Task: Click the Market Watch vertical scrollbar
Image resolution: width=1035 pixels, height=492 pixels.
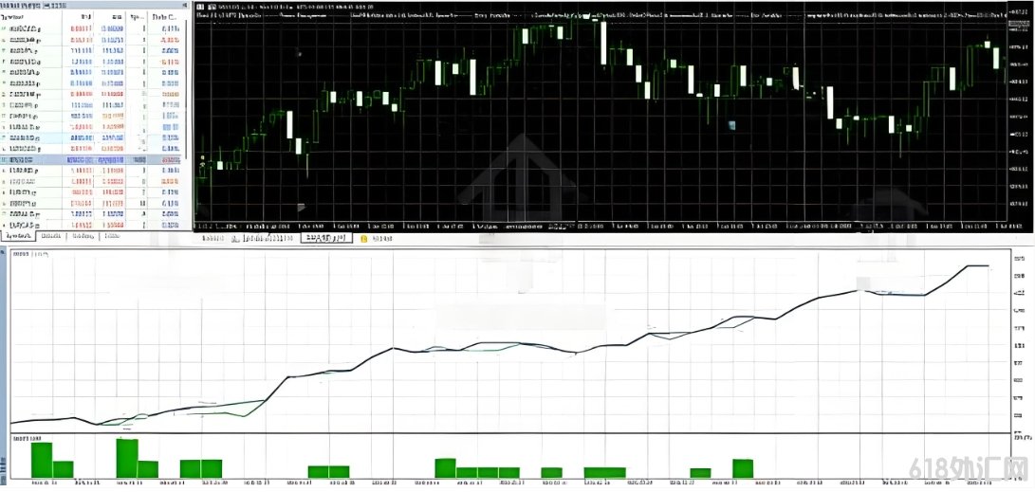Action: click(186, 89)
